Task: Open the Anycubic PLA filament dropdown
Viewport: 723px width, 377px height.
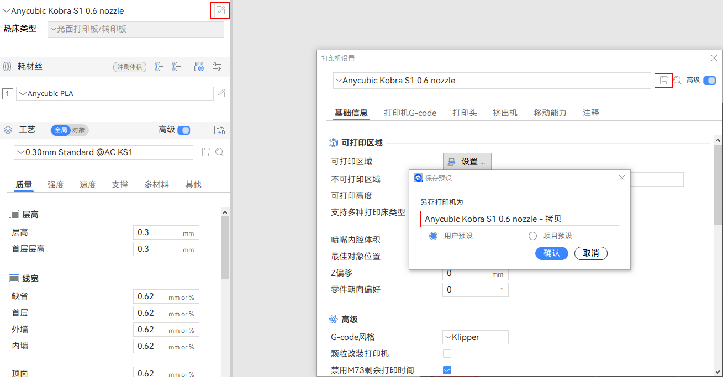Action: pyautogui.click(x=115, y=94)
